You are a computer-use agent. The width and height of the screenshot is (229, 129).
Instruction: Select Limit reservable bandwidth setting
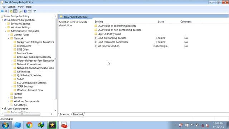point(113,42)
